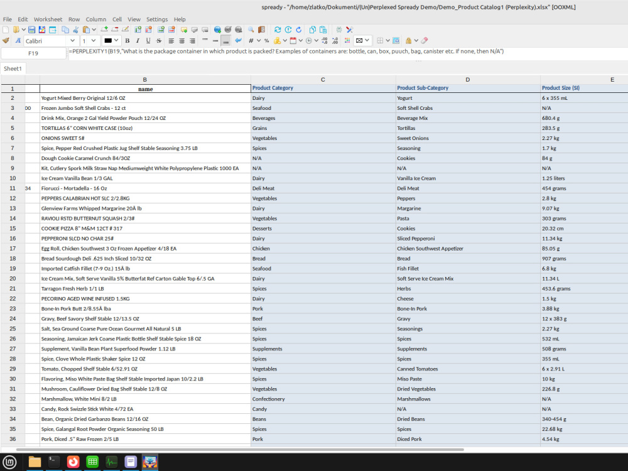Screen dimensions: 628x471
Task: Open the Worksheet menu
Action: coord(48,19)
